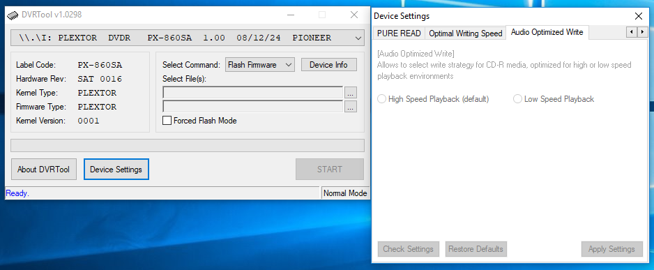This screenshot has height=270, width=654.
Task: Close the Device Settings window
Action: click(x=638, y=16)
